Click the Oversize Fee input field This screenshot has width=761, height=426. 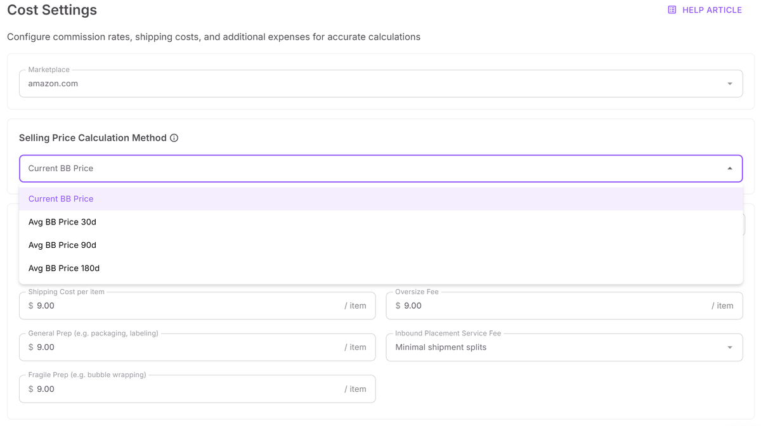pos(564,306)
